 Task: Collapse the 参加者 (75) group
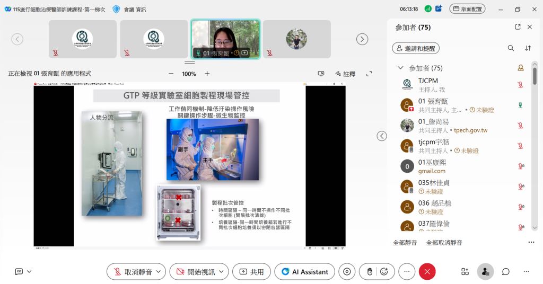[400, 68]
